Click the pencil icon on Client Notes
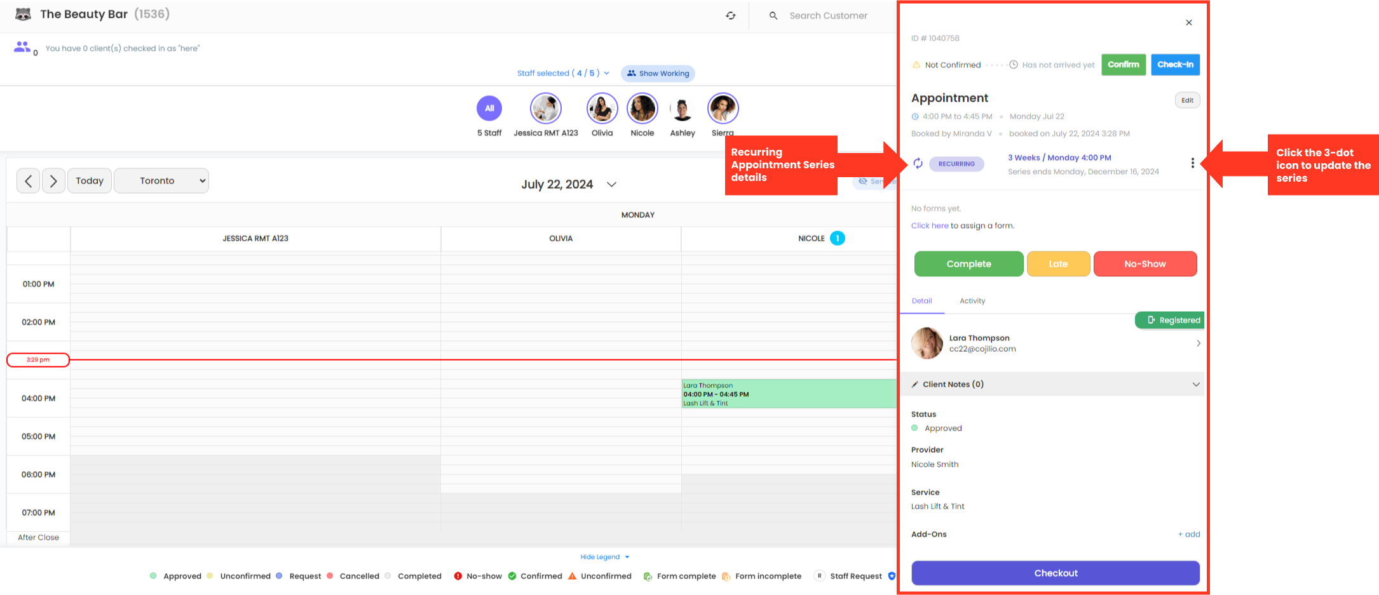Screen dimensions: 1379x595 (x=915, y=384)
